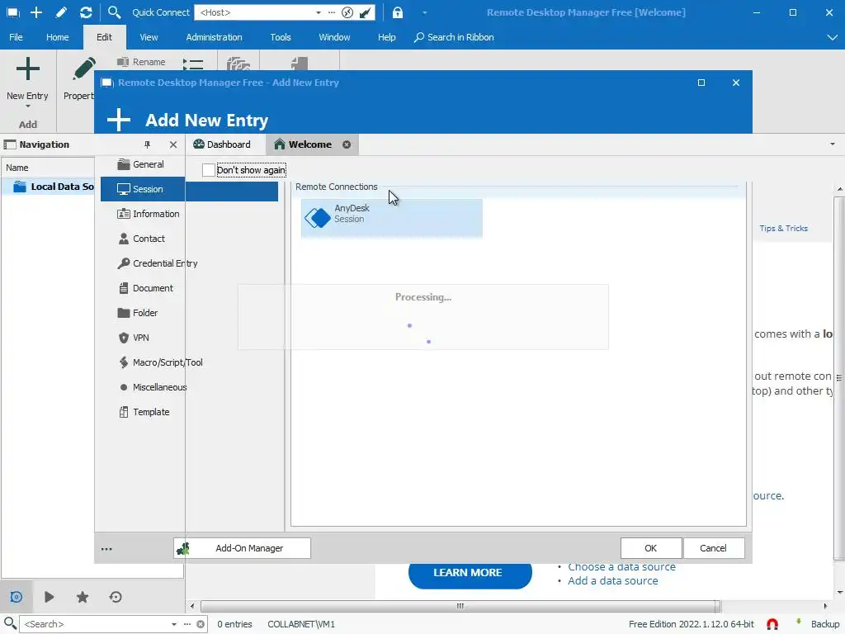
Task: Open Quick Connect host dropdown arrow
Action: pos(319,12)
